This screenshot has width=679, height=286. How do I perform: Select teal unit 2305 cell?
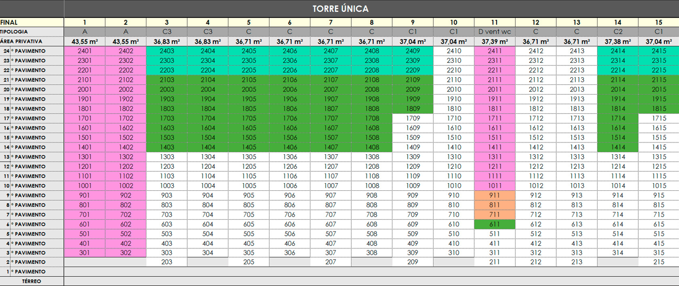[x=249, y=61]
